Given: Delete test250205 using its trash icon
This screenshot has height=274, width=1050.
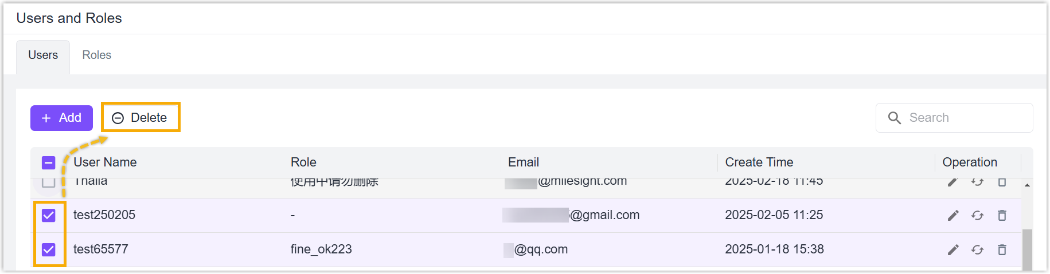Looking at the screenshot, I should coord(1002,216).
